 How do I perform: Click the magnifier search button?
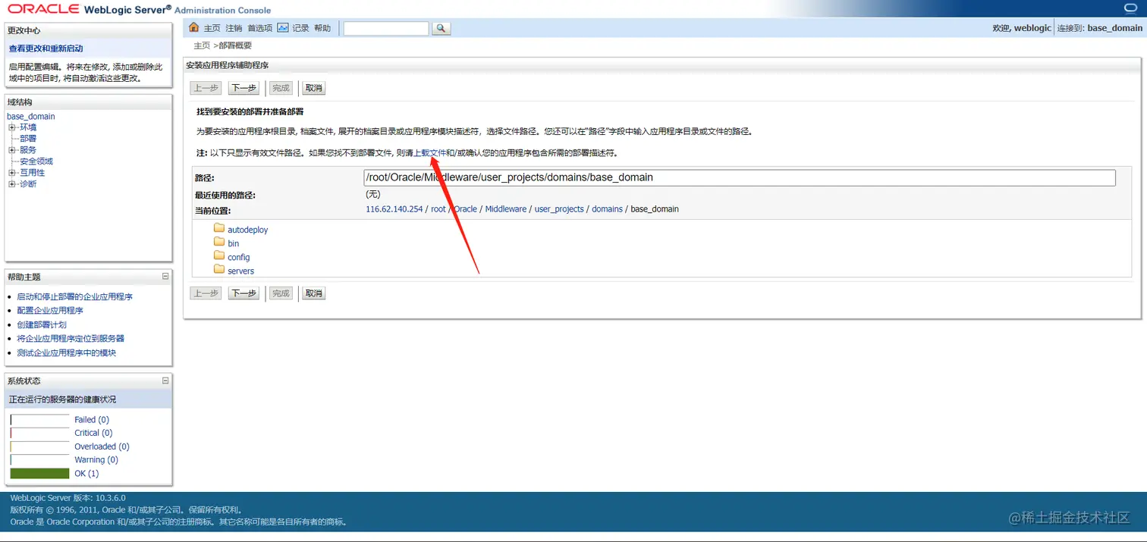point(441,28)
